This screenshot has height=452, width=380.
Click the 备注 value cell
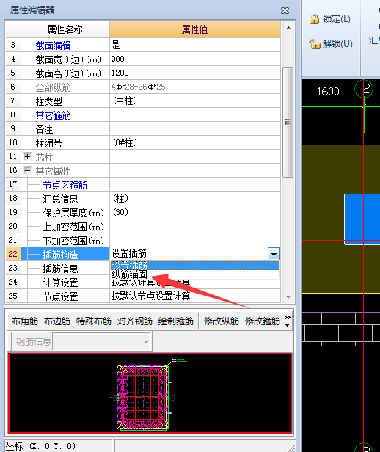pos(194,129)
